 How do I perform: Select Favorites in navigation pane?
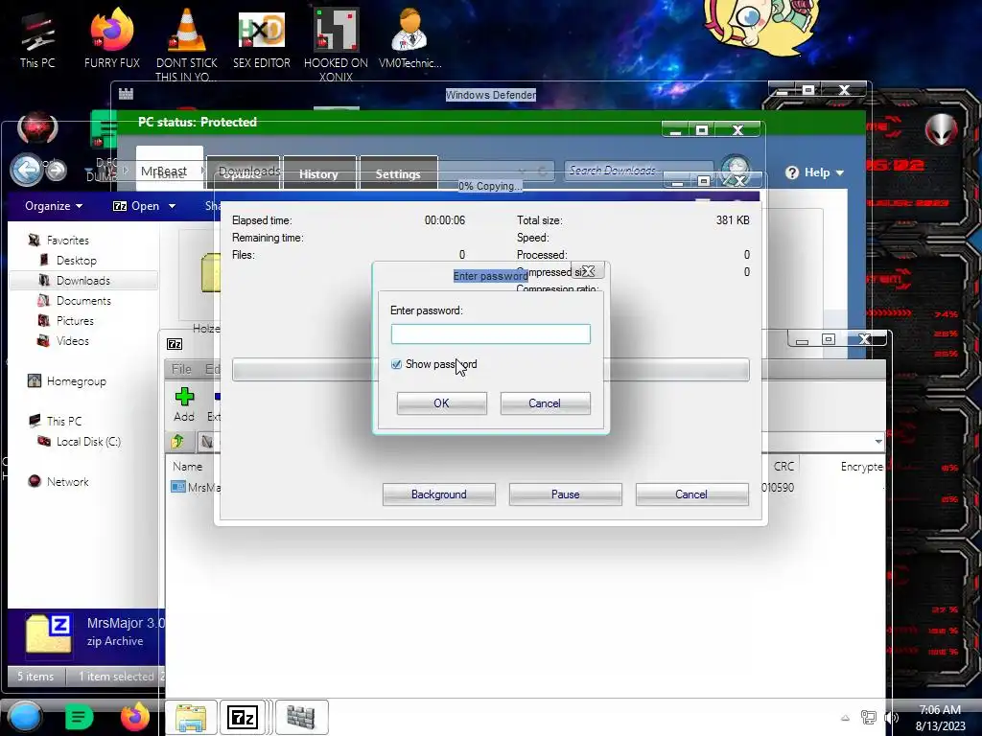click(x=68, y=241)
